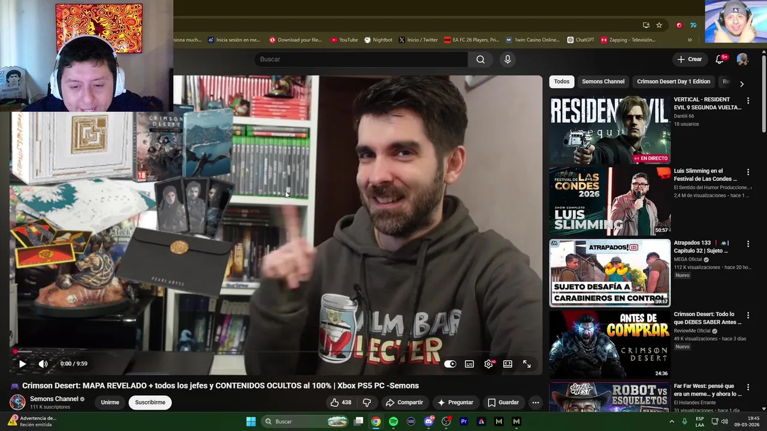Viewport: 767px width, 431px height.
Task: Open the EA FC 26 Players bookmark
Action: [x=471, y=40]
